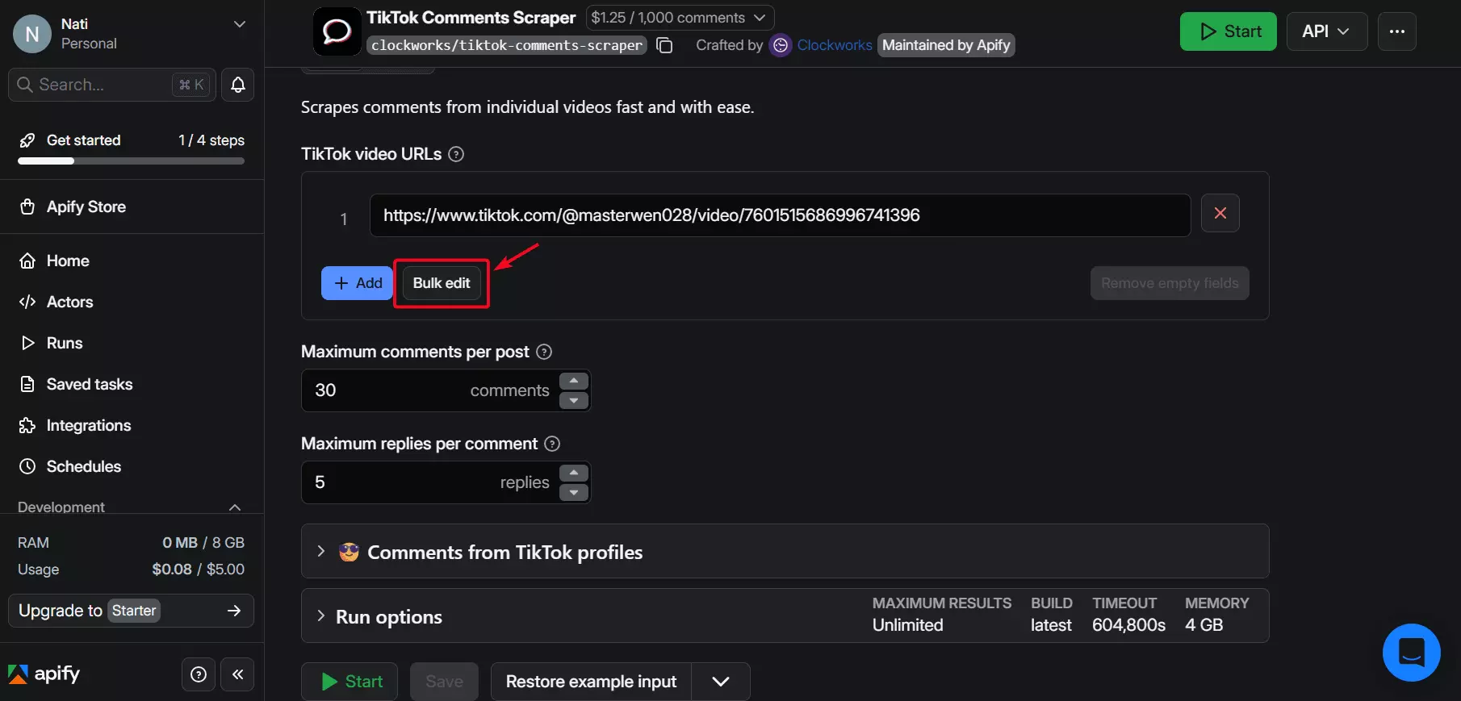Click the apify logo in sidebar
The image size is (1461, 701).
pos(44,674)
